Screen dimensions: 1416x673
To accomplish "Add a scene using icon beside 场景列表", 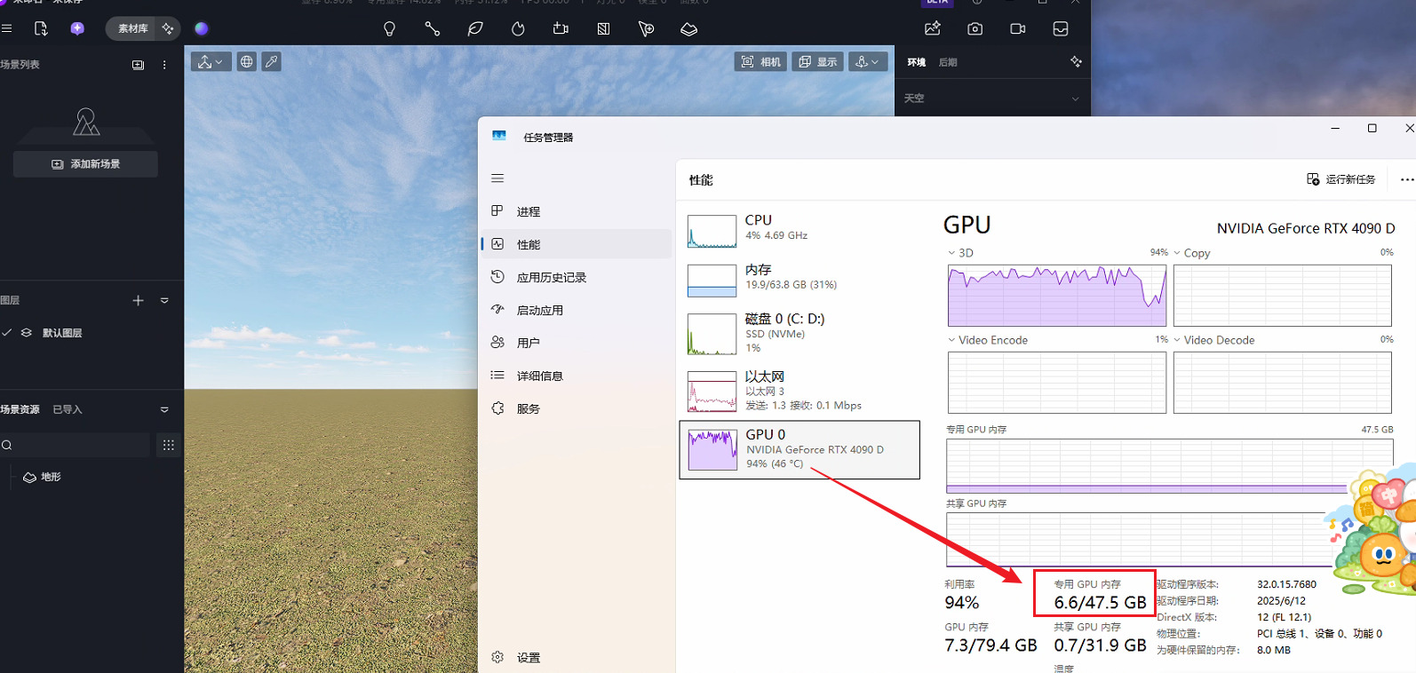I will [x=138, y=65].
